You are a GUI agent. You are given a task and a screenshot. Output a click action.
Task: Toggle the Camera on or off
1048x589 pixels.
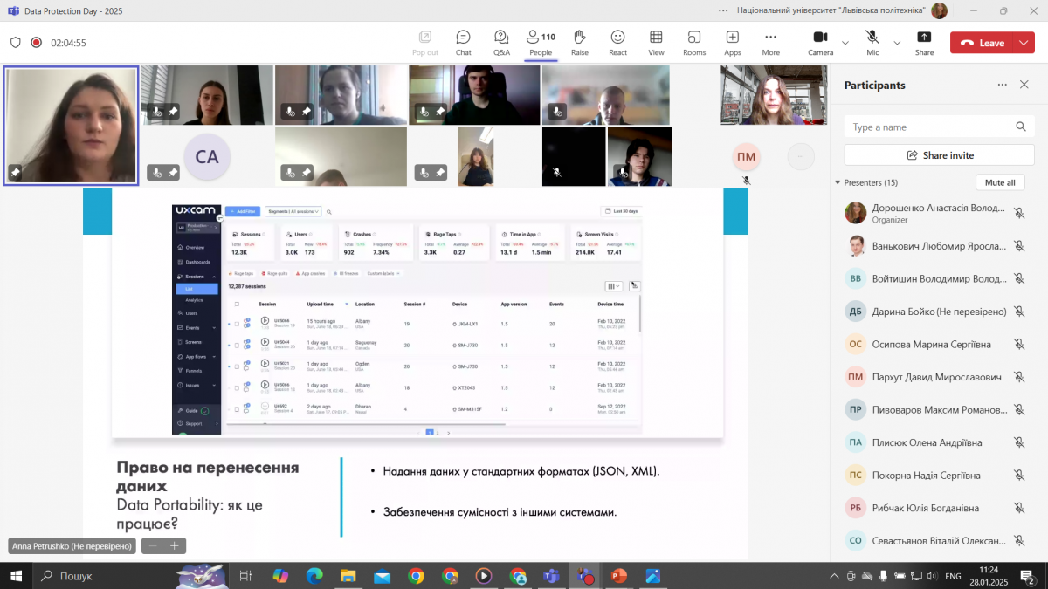pos(820,42)
